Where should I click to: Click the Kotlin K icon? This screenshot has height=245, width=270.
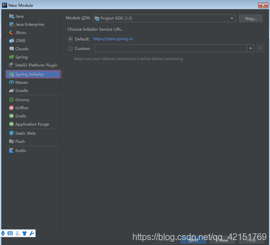coord(11,150)
